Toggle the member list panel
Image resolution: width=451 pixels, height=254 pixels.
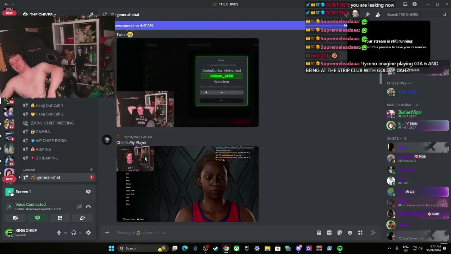tap(378, 14)
